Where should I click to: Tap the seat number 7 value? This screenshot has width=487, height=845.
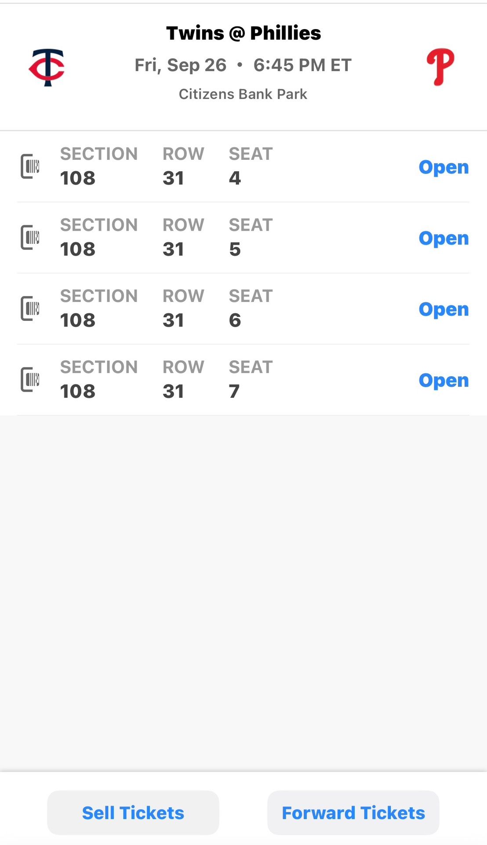point(234,392)
